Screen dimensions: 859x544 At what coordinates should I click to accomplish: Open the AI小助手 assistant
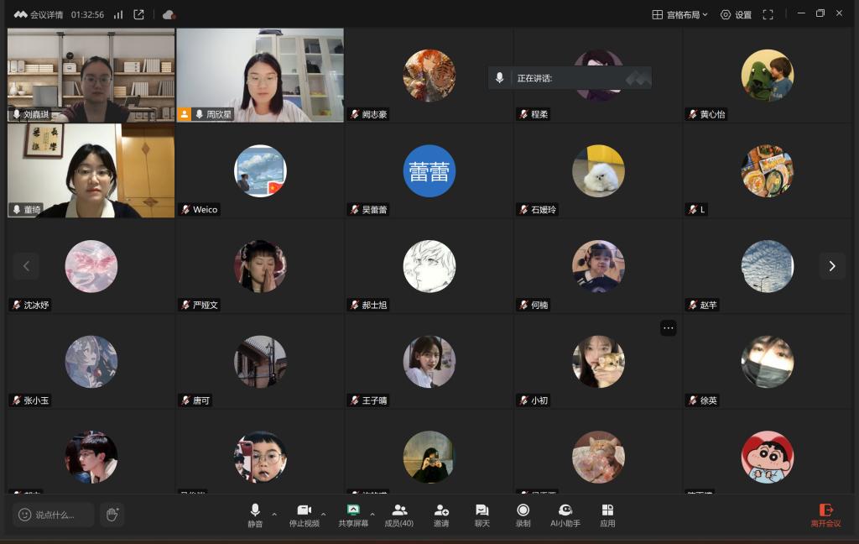pyautogui.click(x=565, y=515)
